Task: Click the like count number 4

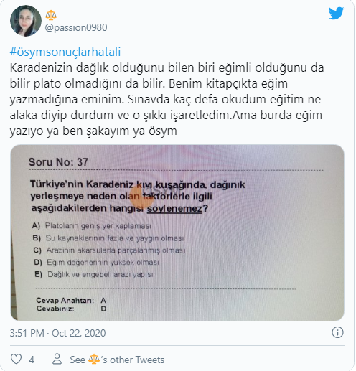Action: coord(32,360)
